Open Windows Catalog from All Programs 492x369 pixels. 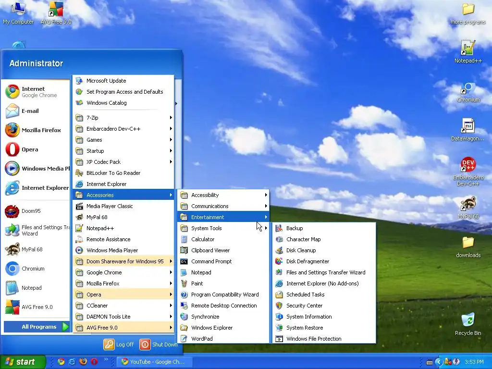(123, 103)
